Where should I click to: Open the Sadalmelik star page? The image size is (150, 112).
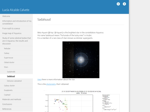click(x=16, y=72)
